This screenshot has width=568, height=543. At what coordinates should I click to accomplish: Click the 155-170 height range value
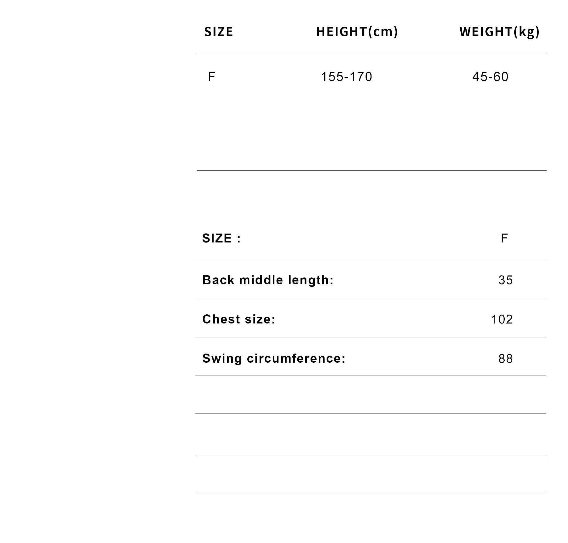346,77
